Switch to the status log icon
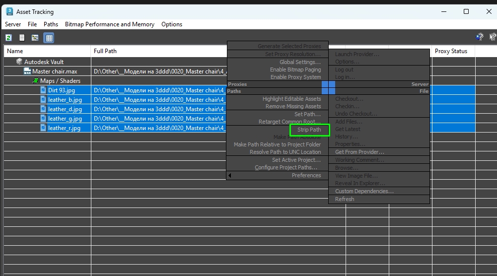This screenshot has width=497, height=276. point(22,38)
